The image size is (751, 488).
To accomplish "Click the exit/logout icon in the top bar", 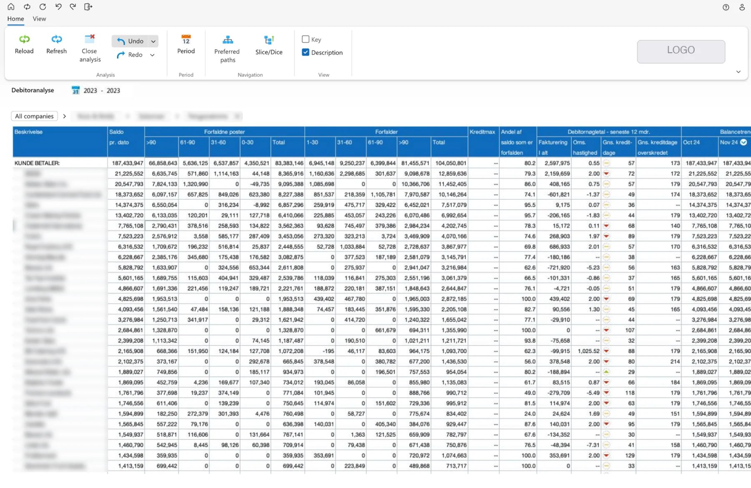I will coord(88,7).
